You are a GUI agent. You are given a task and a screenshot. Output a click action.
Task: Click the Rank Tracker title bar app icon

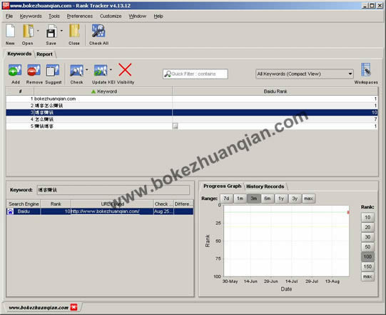click(x=6, y=5)
